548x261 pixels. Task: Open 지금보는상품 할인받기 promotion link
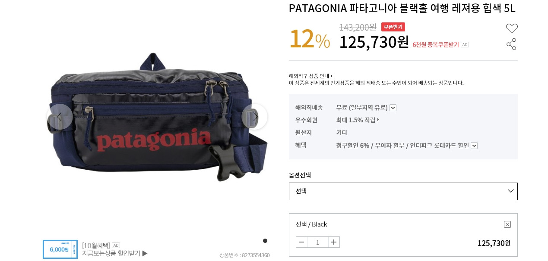point(115,253)
